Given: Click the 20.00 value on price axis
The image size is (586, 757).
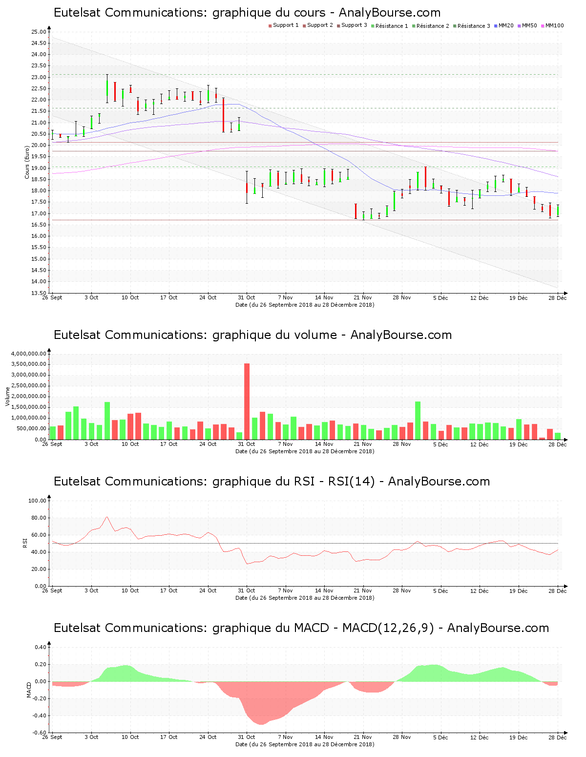Looking at the screenshot, I should [x=39, y=146].
